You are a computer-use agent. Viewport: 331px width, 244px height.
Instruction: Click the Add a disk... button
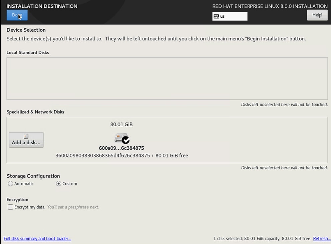(x=26, y=140)
